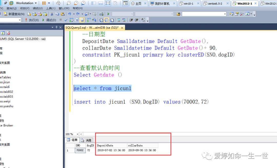
Task: Select the o.taidi02 table node
Action: pos(6,92)
